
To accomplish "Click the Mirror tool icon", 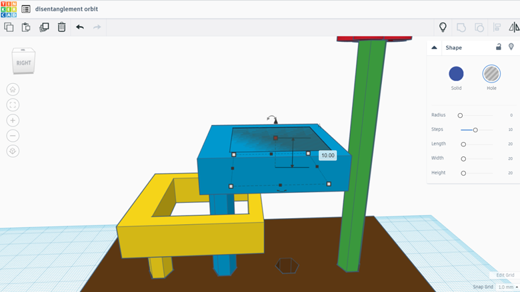I will pos(514,27).
